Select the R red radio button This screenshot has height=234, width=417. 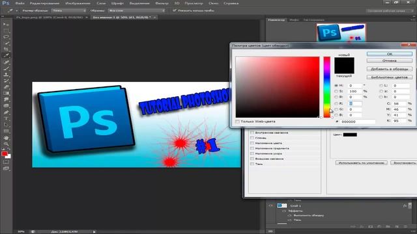[x=336, y=103]
